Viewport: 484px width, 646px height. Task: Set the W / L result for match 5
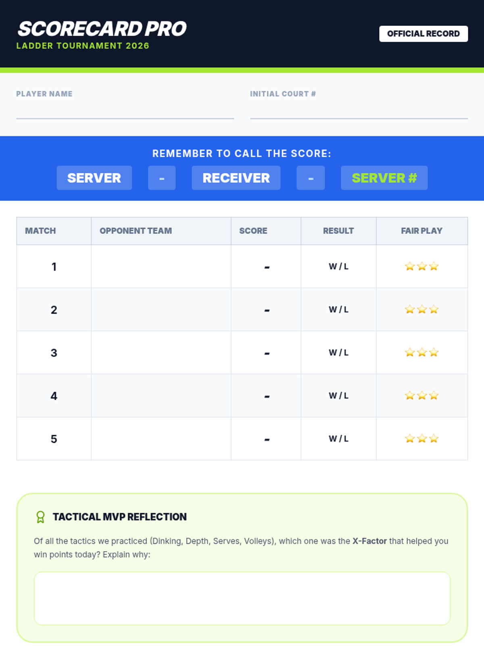point(338,438)
